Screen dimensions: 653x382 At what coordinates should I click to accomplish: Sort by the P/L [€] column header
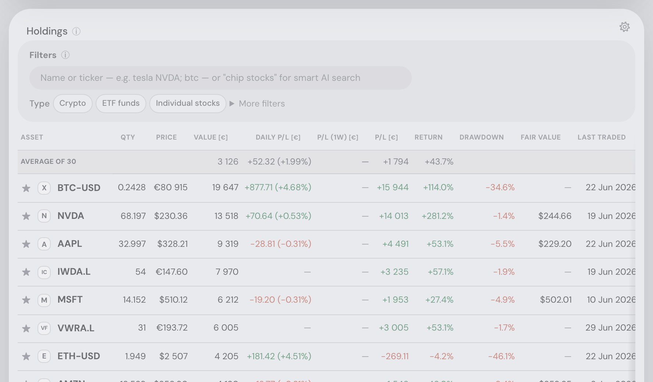386,137
